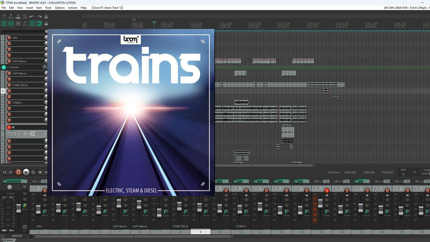Arm record on the efec track

point(9,38)
